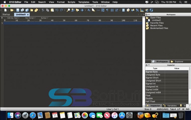Toggle the show whitespace pilcrow icon

pyautogui.click(x=107, y=10)
